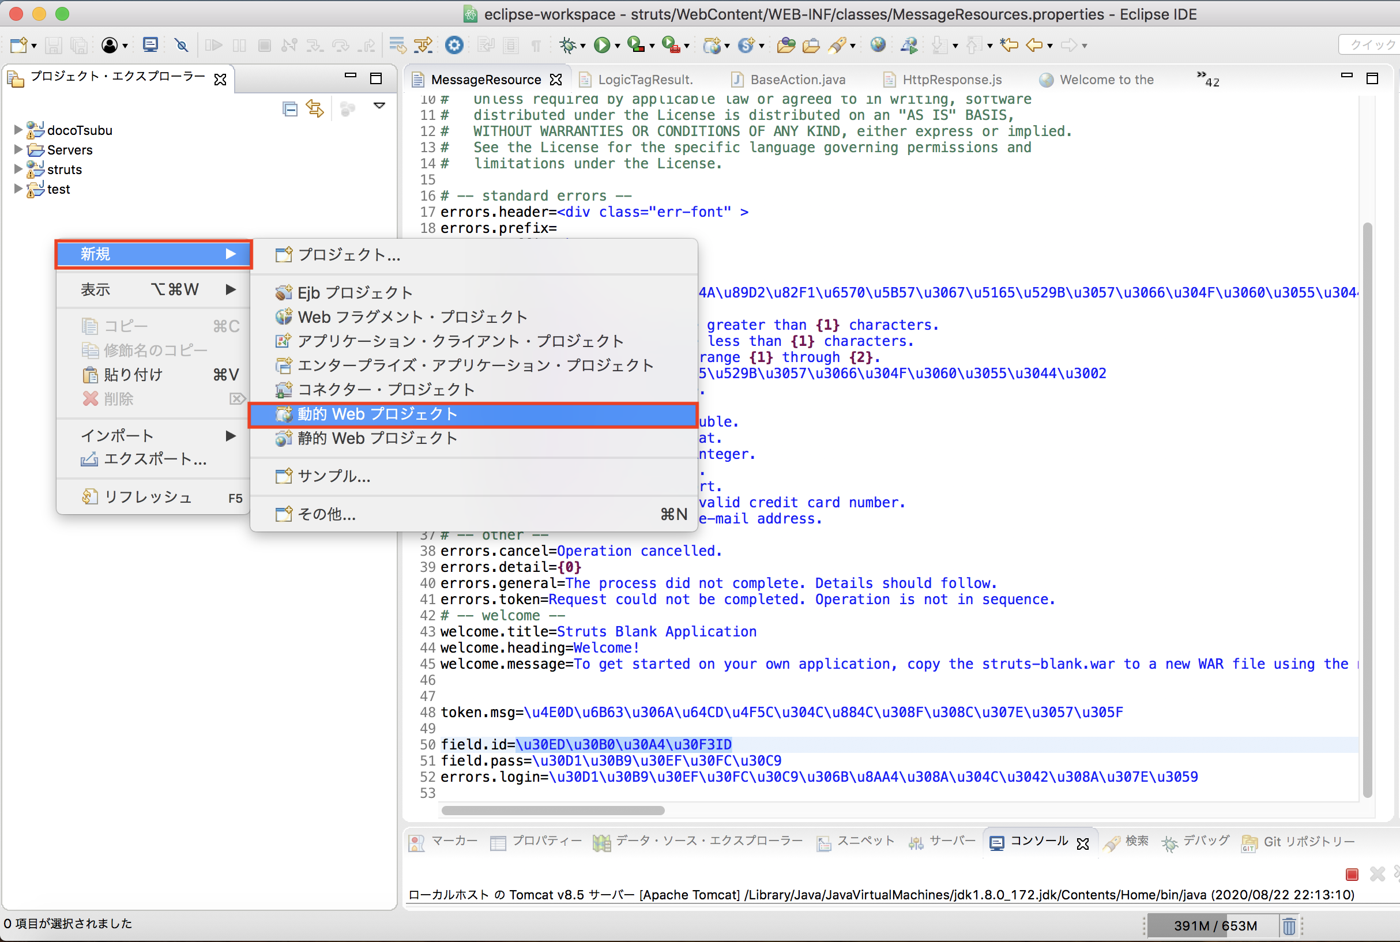The image size is (1400, 942).
Task: Open the New wizard toolbar icon
Action: pyautogui.click(x=20, y=45)
